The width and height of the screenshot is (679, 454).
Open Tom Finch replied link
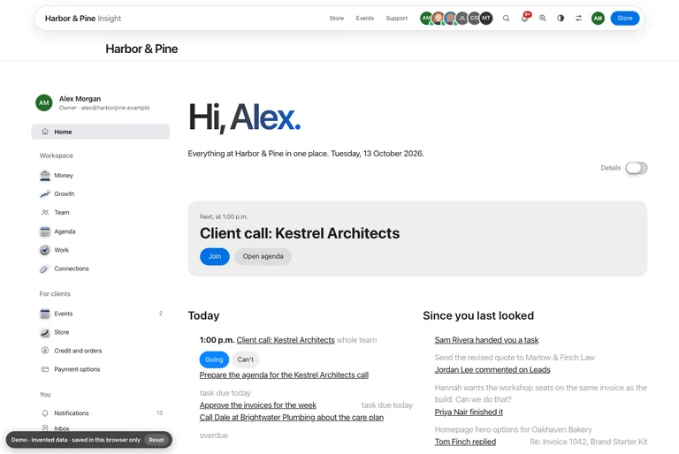pyautogui.click(x=465, y=442)
